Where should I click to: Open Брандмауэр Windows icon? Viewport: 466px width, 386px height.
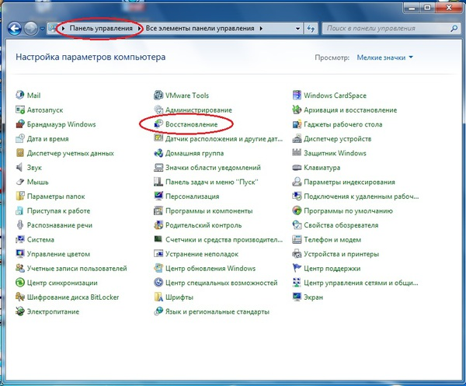pos(20,124)
